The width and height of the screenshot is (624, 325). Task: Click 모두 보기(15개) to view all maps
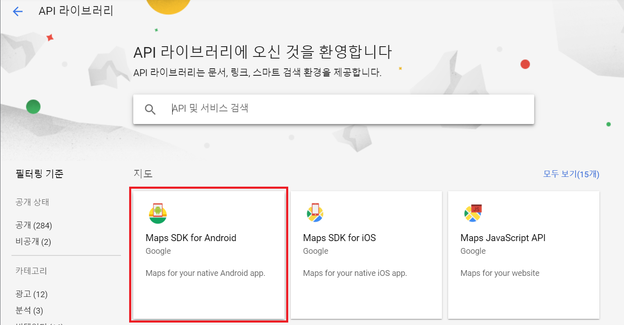pos(571,174)
